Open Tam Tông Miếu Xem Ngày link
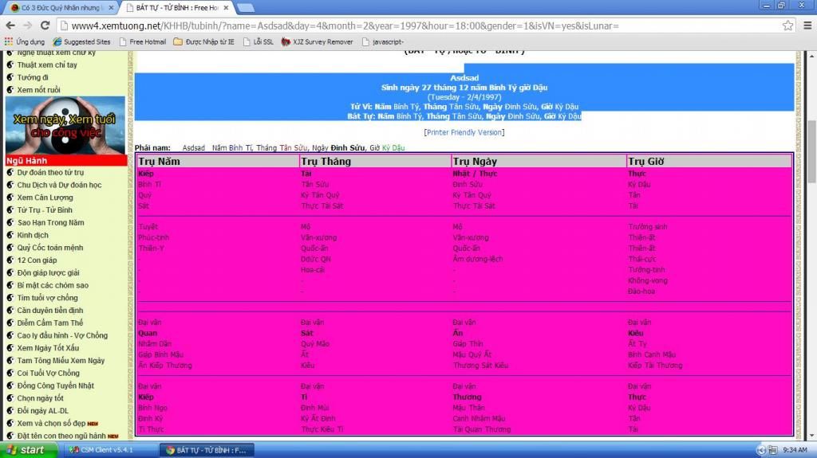 tap(61, 360)
